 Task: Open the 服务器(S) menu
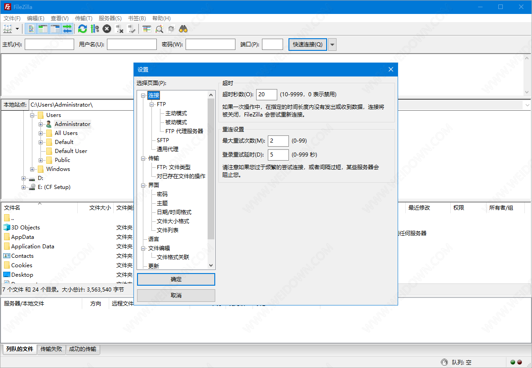[110, 18]
